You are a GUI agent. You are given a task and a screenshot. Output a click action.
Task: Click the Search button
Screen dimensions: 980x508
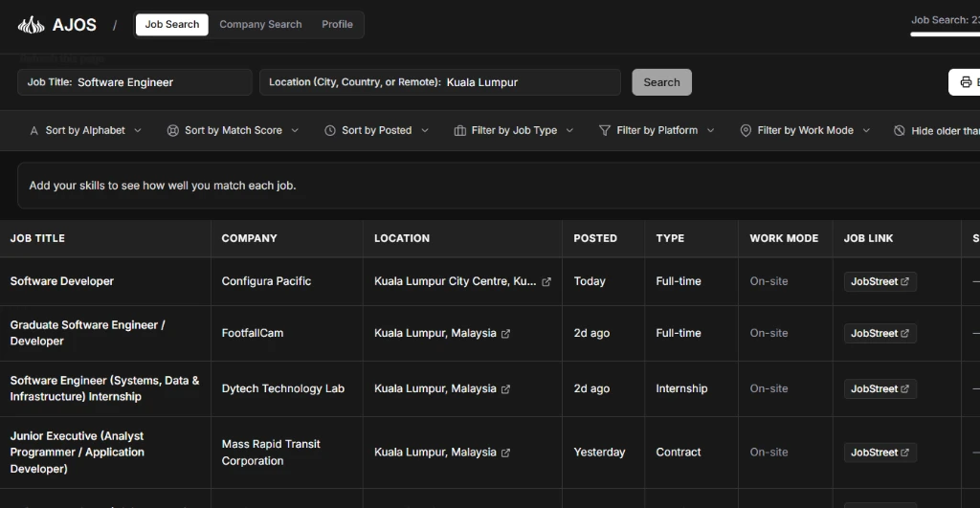(661, 82)
